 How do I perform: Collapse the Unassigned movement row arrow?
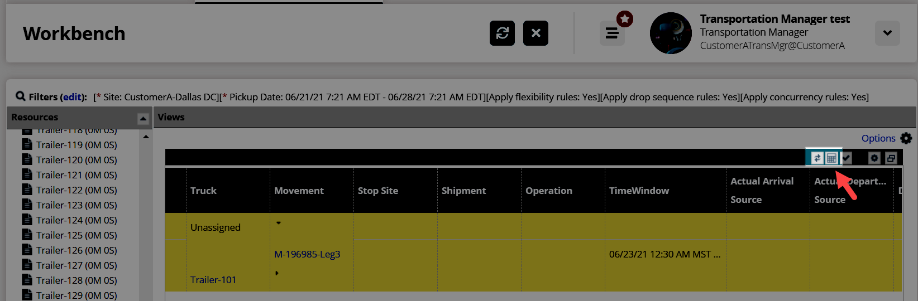tap(279, 223)
